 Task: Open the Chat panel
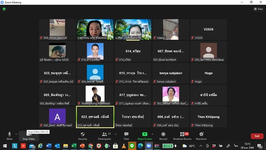pos(126,136)
